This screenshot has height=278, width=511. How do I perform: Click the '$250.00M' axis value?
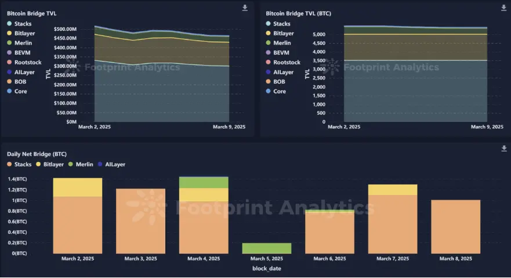coord(65,75)
